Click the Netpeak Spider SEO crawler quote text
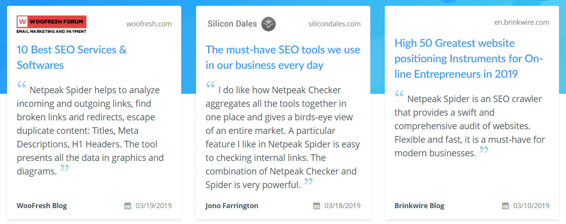This screenshot has width=566, height=224. click(x=470, y=126)
